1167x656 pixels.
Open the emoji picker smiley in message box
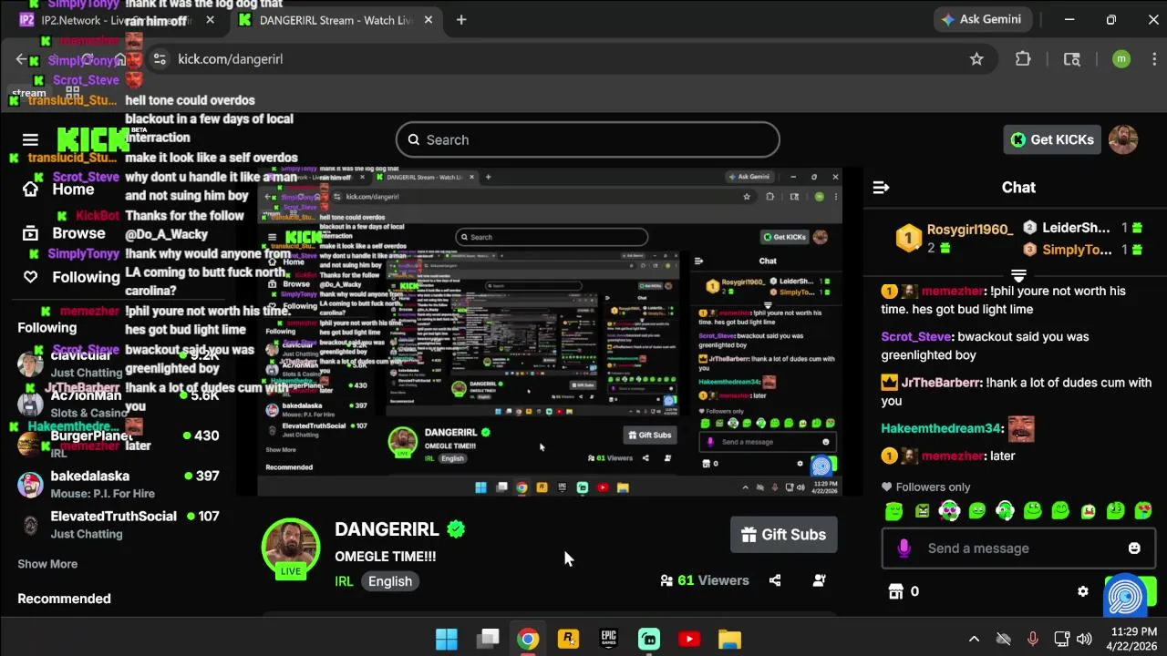(1134, 548)
